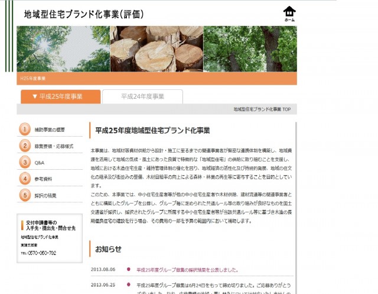The image size is (378, 294).
Task: Click the orange number 4 circle icon
Action: click(25, 178)
